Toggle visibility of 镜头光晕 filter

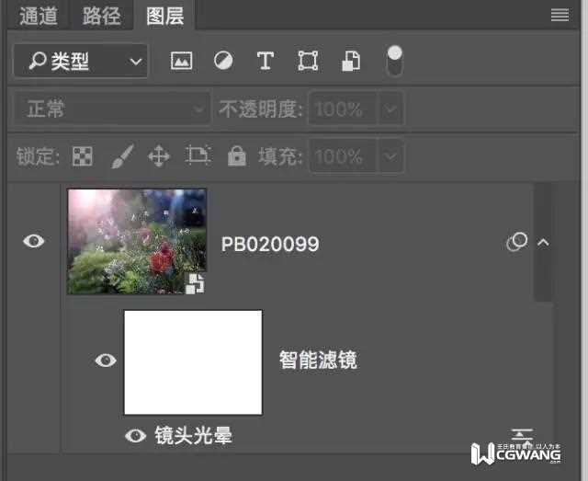pyautogui.click(x=135, y=436)
